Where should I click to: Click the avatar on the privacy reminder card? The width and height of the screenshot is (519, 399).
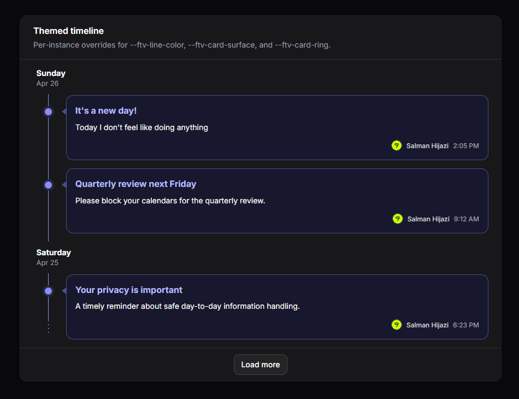coord(397,325)
